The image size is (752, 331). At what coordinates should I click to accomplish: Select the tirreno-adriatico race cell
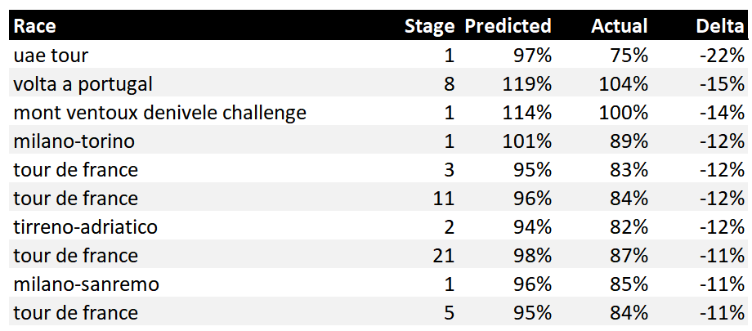click(85, 227)
